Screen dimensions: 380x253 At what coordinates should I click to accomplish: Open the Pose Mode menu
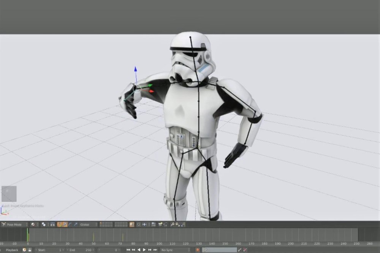15,224
